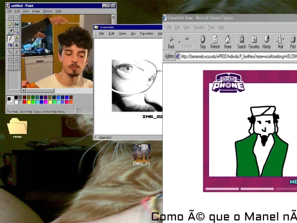Pick the bright red swatch in palette
This screenshot has height=223, width=297.
click(x=24, y=102)
